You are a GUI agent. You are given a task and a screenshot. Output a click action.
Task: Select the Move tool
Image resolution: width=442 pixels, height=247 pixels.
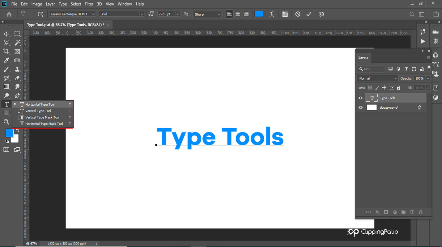6,34
